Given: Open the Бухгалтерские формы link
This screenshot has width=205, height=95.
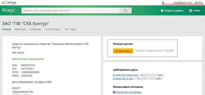Looking at the screenshot, I should coord(129,92).
